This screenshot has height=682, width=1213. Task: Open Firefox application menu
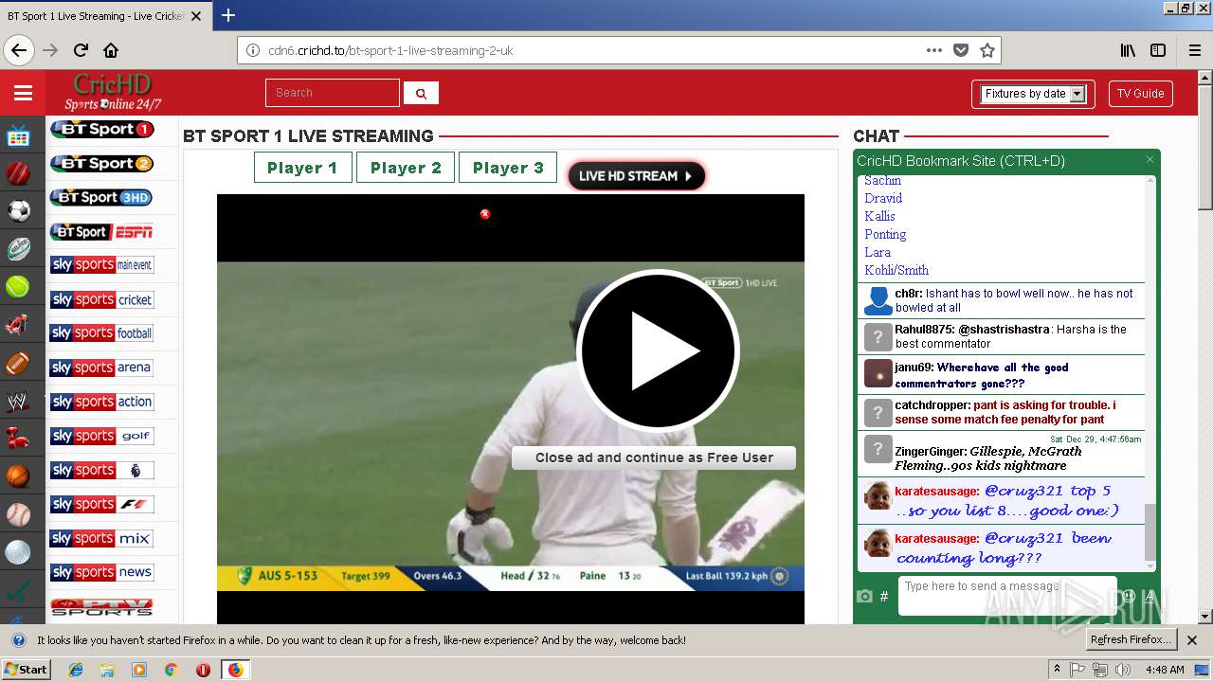click(1195, 50)
